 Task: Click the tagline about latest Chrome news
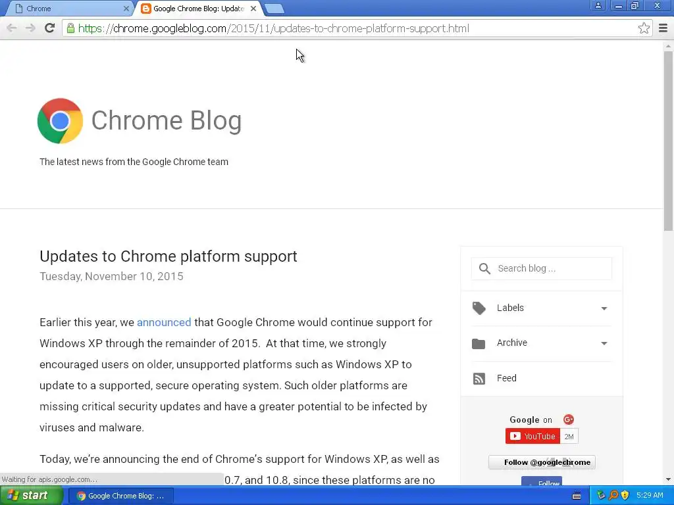click(134, 162)
